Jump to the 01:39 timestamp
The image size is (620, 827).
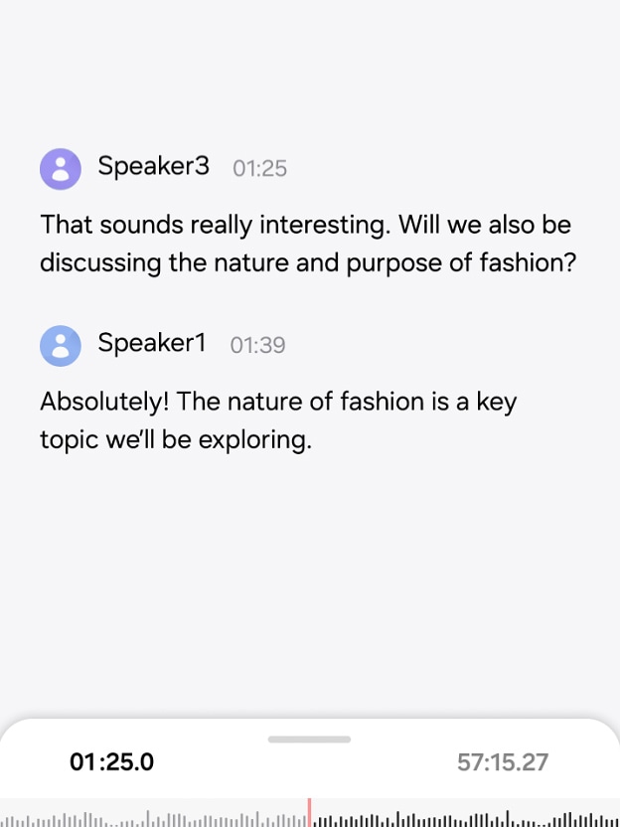257,346
